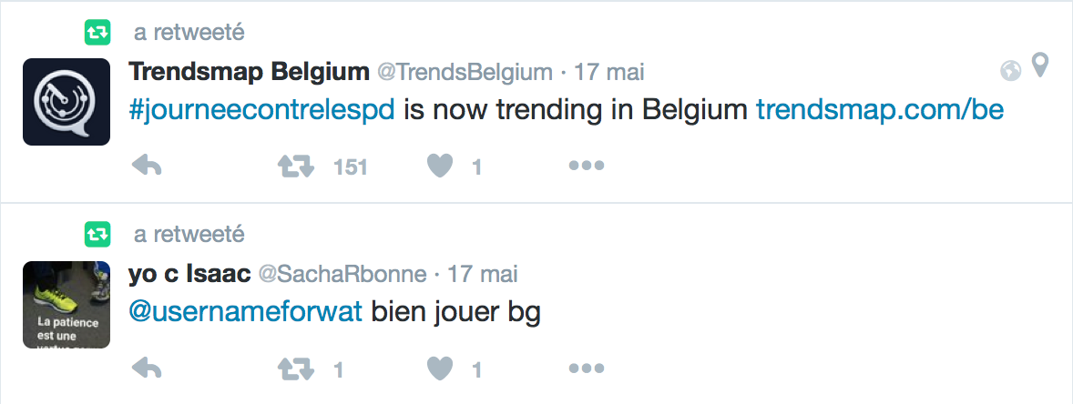Click the globe icon on Trendsmap tweet
The height and width of the screenshot is (404, 1073).
(1010, 69)
